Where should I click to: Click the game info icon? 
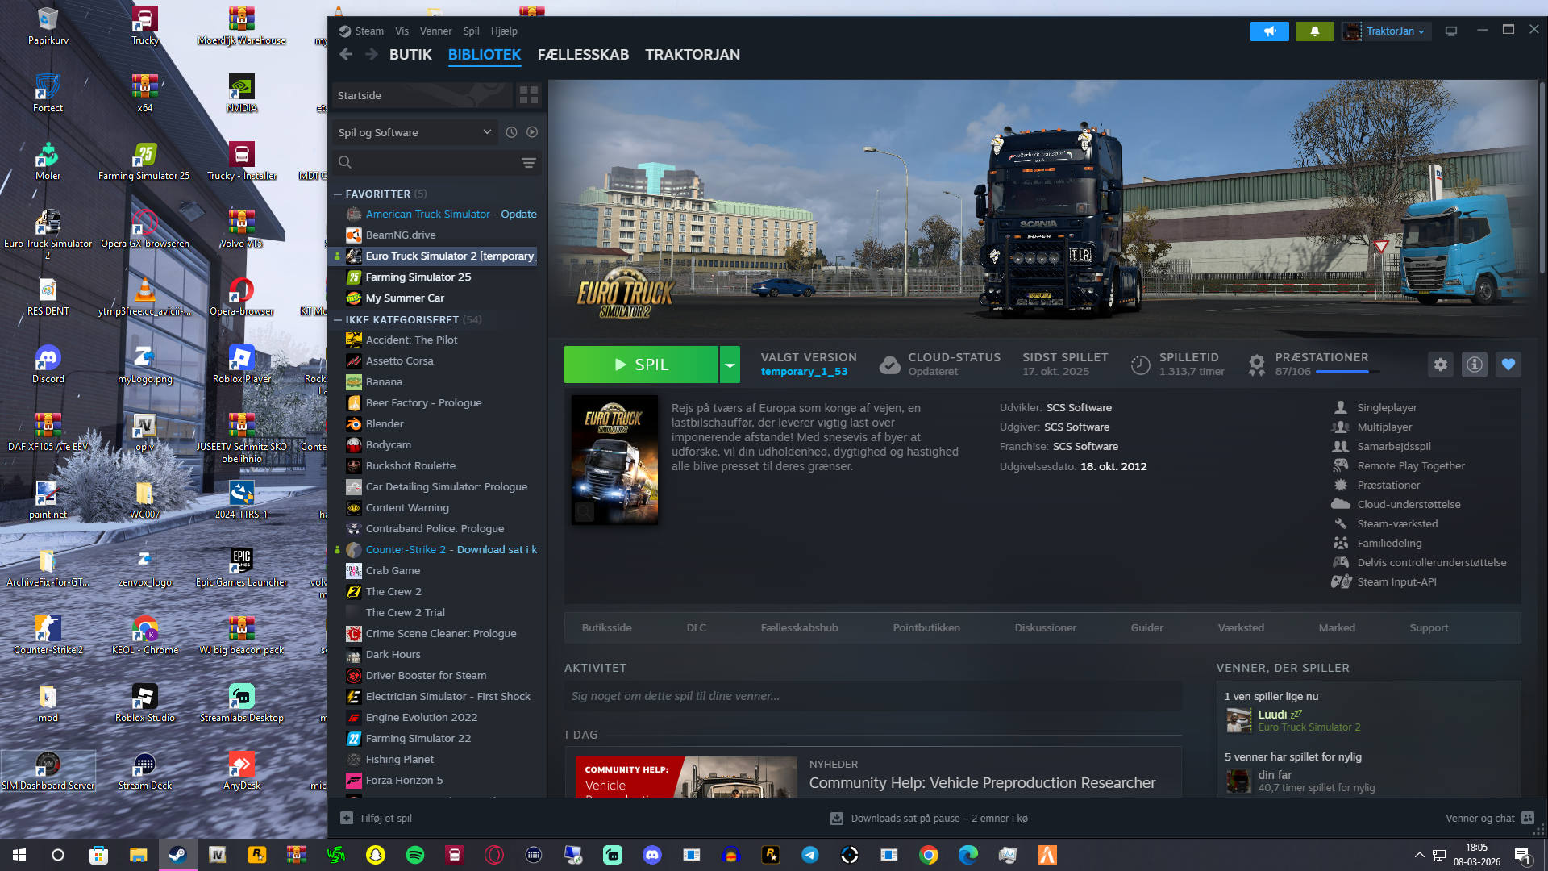[1475, 365]
